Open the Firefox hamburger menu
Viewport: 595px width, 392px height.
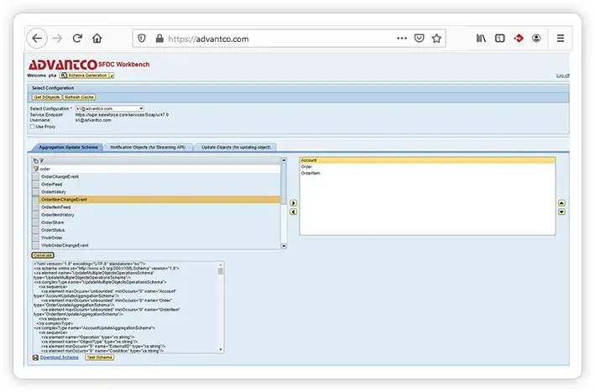[x=560, y=39]
